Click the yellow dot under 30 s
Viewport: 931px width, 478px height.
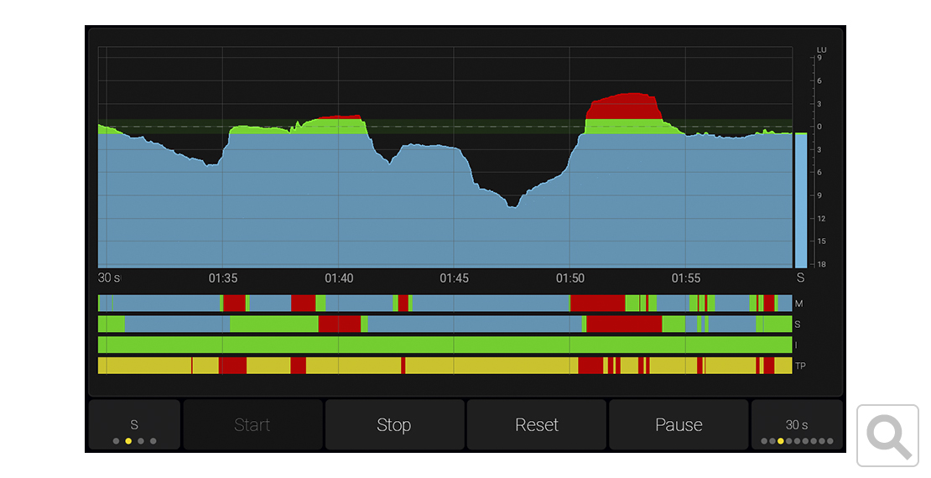point(781,441)
